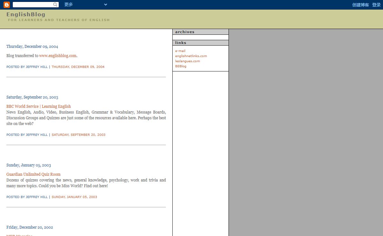Click the date heading Sunday, January 05, 2003
This screenshot has height=236, width=383.
pyautogui.click(x=29, y=165)
